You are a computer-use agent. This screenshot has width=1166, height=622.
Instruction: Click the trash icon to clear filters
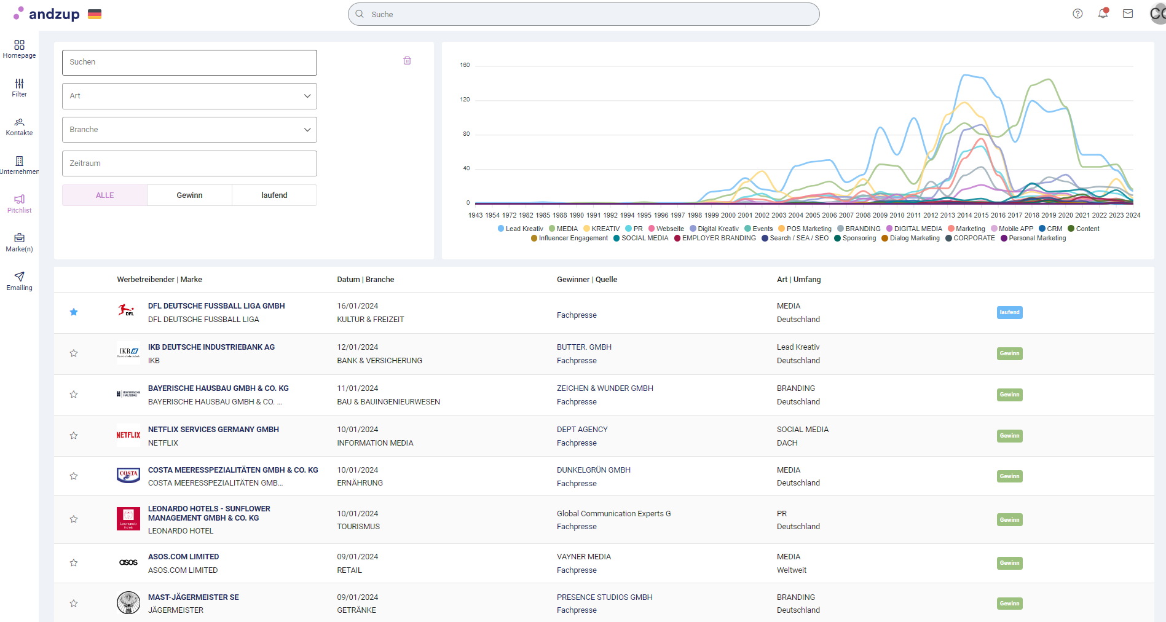click(407, 61)
